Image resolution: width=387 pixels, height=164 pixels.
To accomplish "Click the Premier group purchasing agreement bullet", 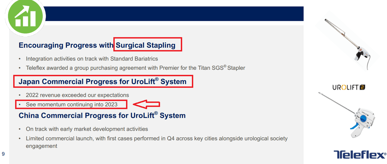I will point(135,68).
